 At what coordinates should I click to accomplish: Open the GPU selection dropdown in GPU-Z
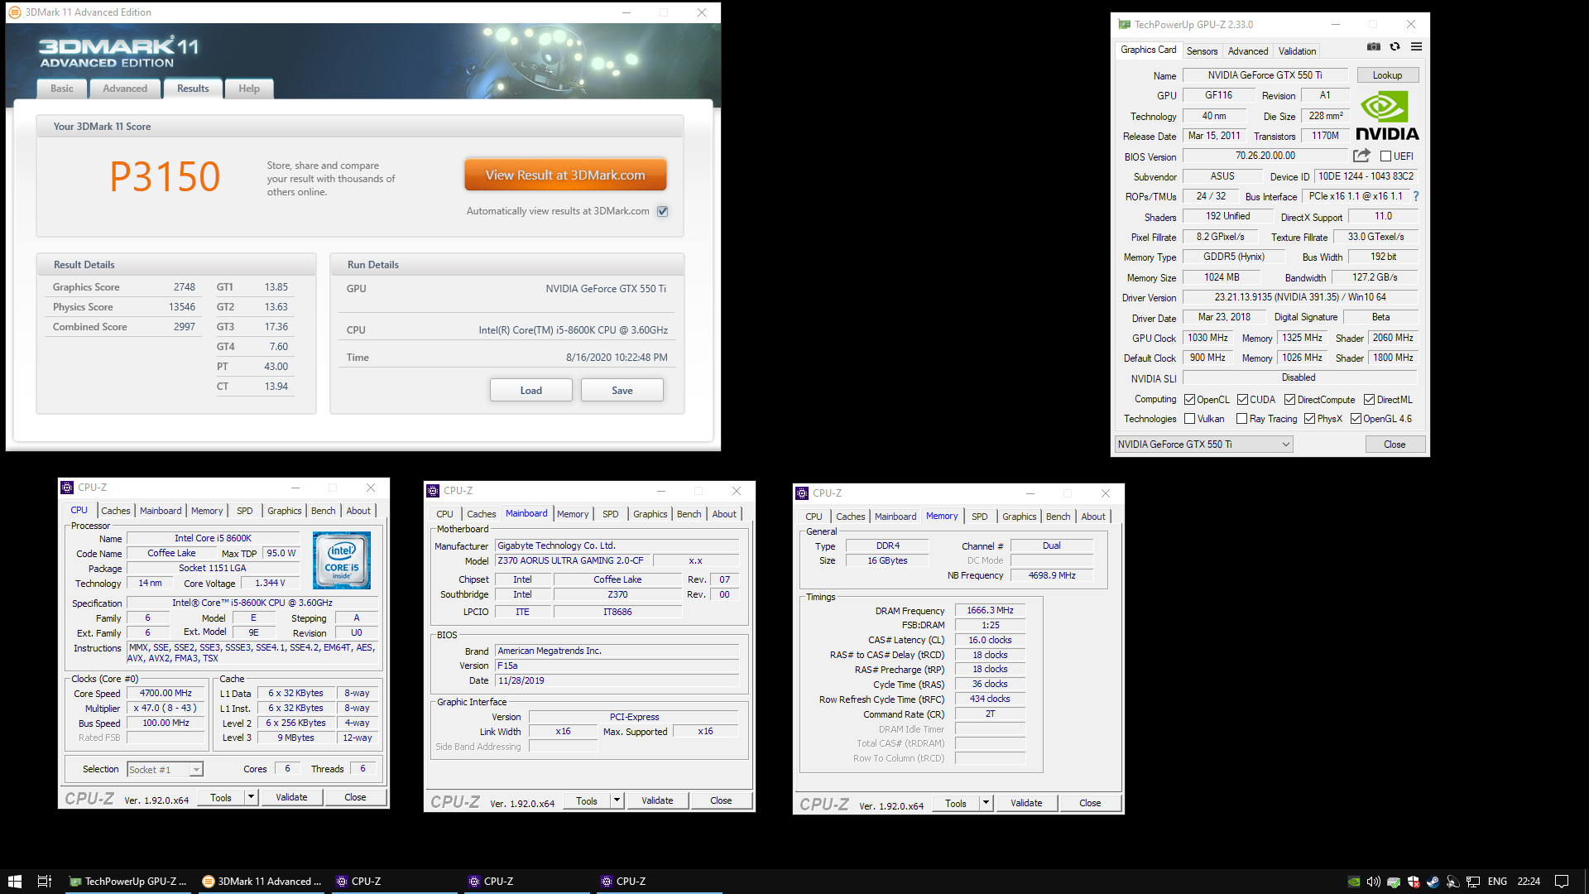1203,445
